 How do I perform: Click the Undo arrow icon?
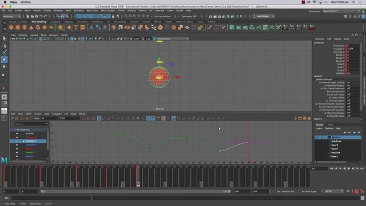pos(41,17)
